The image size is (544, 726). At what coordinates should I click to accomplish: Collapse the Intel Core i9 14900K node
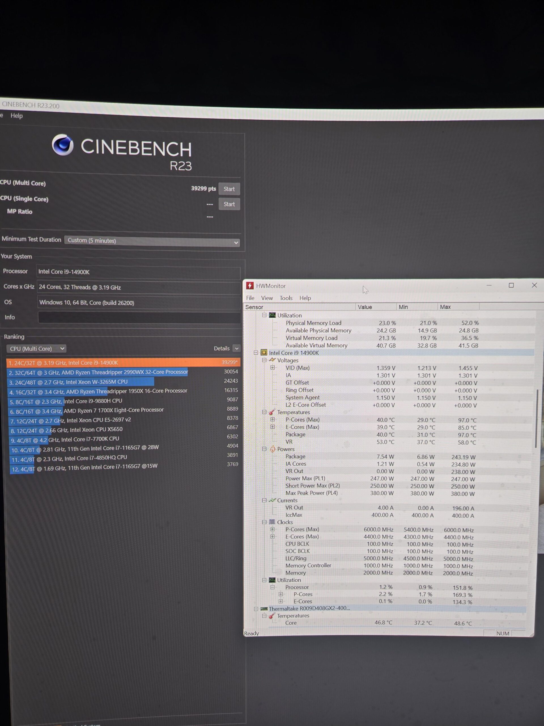pyautogui.click(x=256, y=353)
